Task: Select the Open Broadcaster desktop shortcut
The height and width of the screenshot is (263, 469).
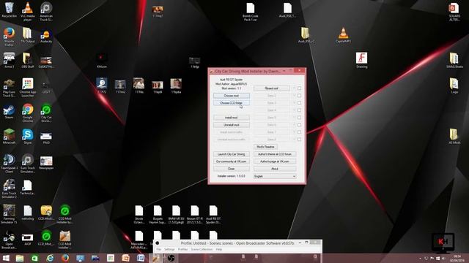Action: click(9, 240)
